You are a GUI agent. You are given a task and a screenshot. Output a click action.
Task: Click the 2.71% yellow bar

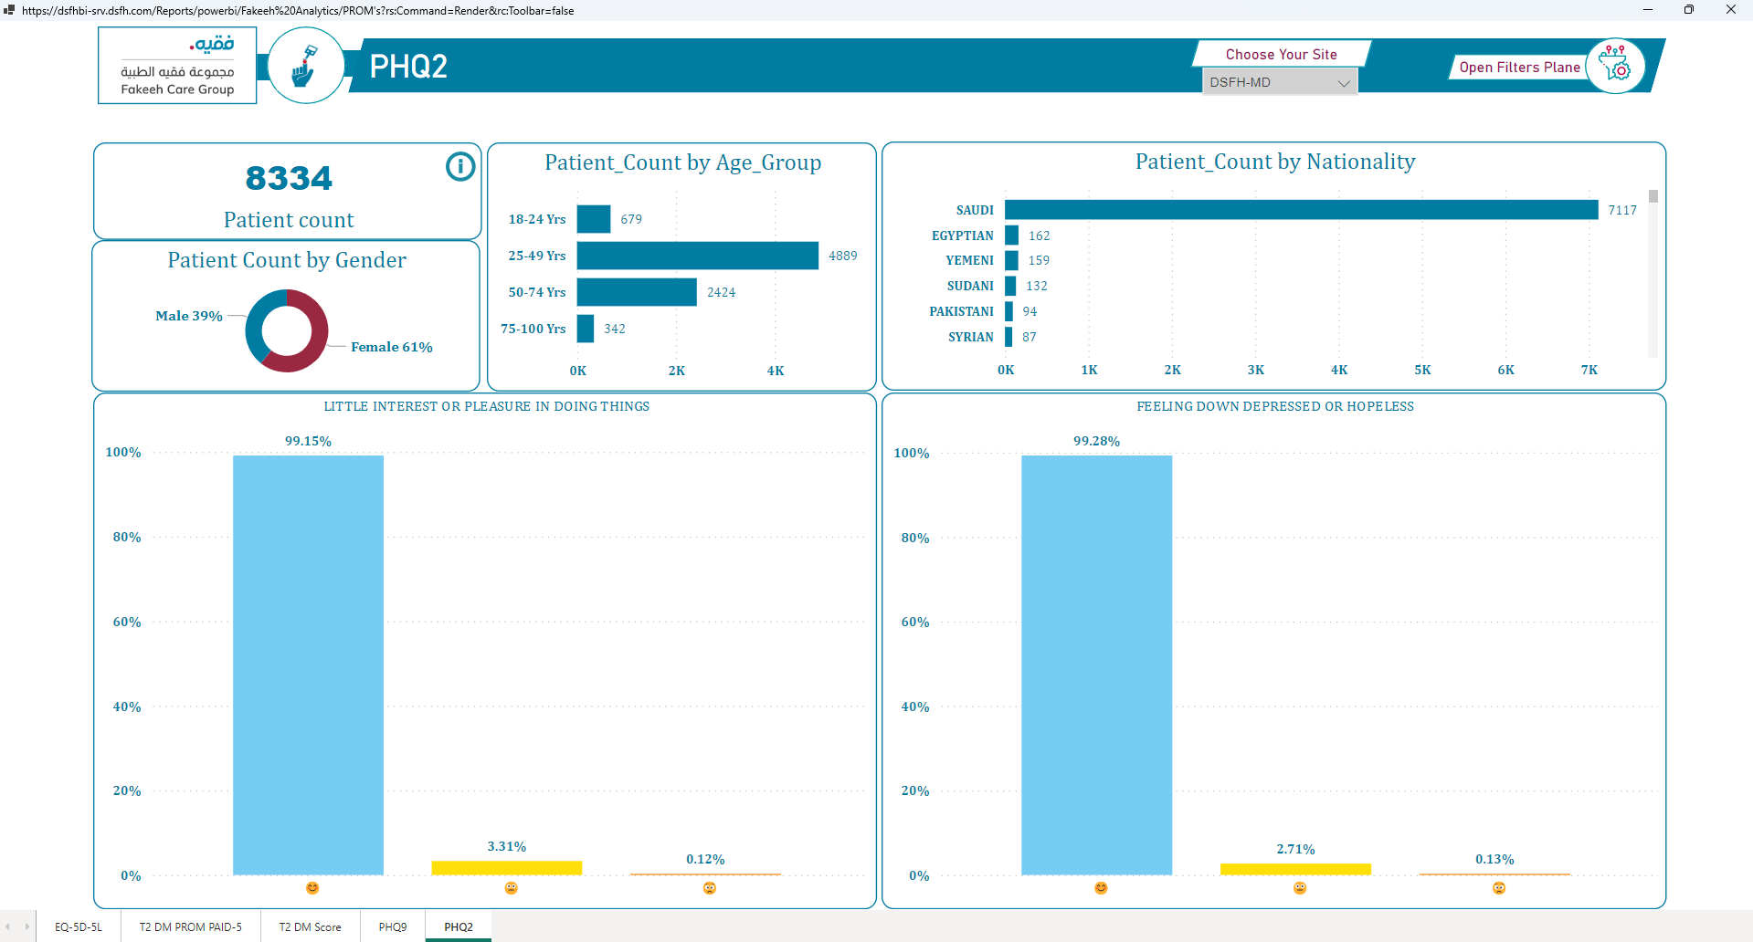1295,869
